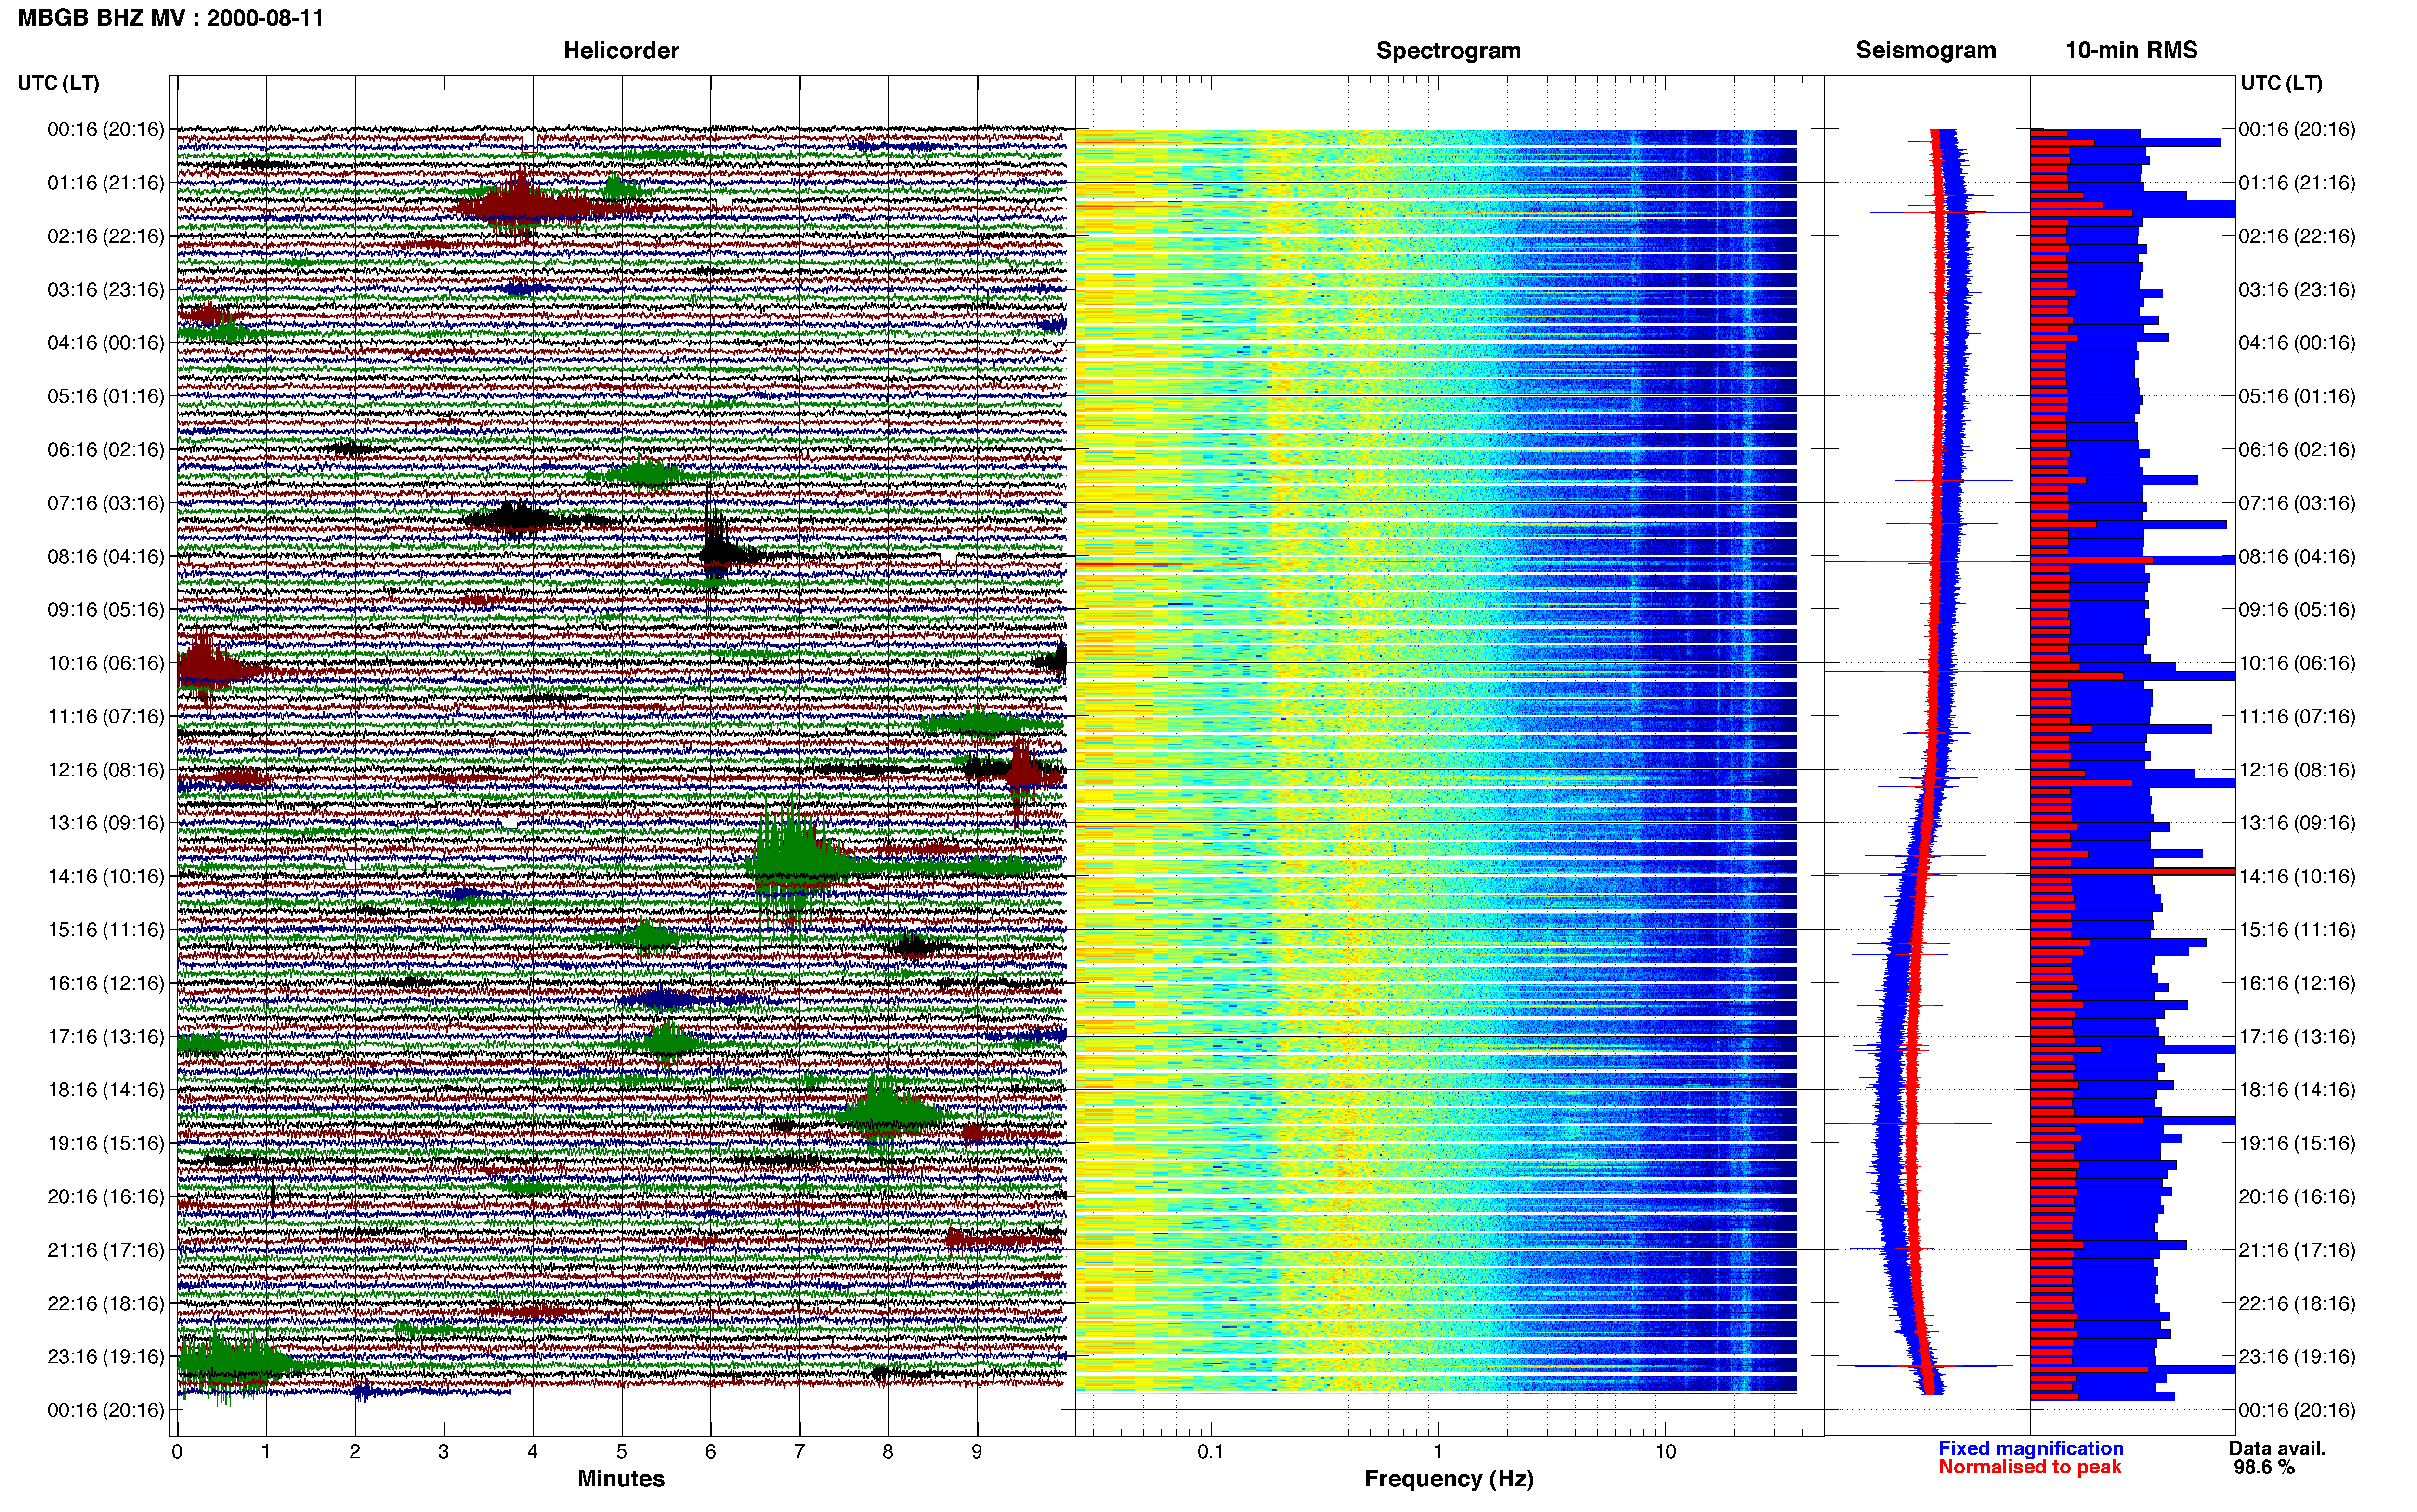Click the title 'MBGB BHZ MV : 2000-08-11'
The width and height of the screenshot is (2417, 1512).
[x=171, y=18]
